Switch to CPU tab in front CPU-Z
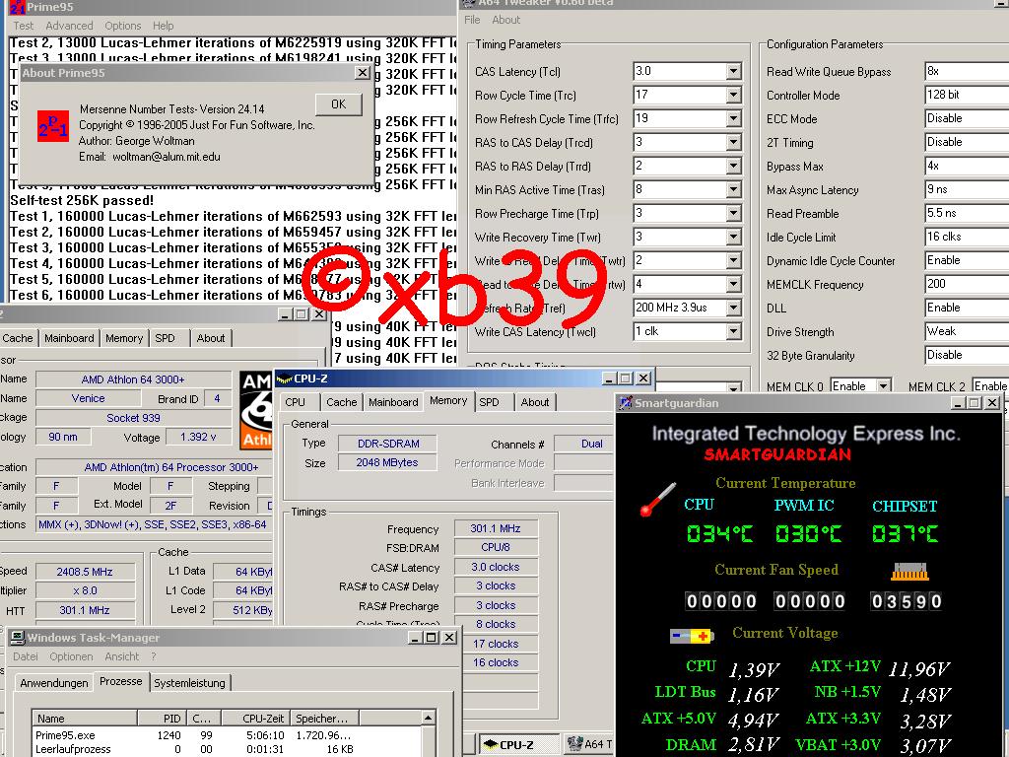Viewport: 1009px width, 757px height. [296, 402]
